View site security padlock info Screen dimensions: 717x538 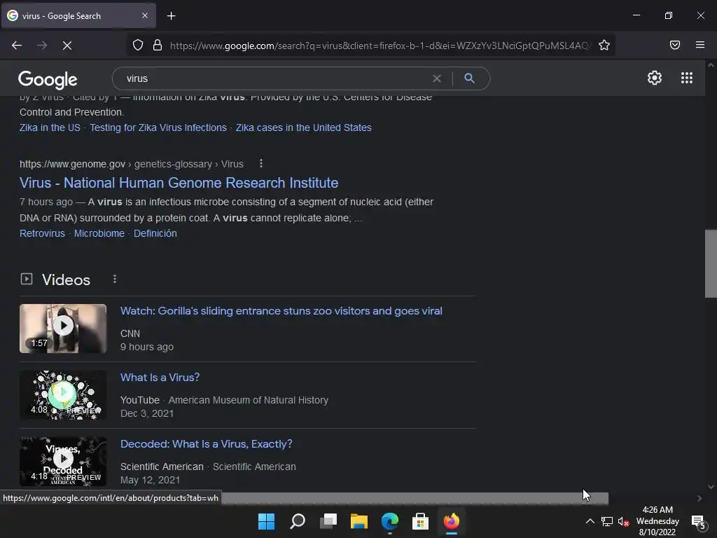[158, 45]
